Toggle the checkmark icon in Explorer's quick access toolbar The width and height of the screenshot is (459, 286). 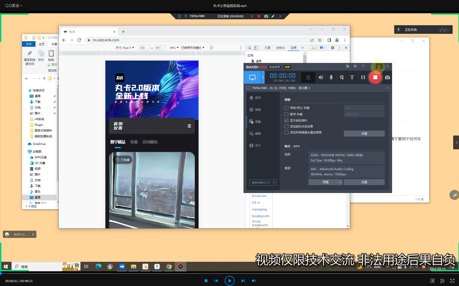[34, 38]
